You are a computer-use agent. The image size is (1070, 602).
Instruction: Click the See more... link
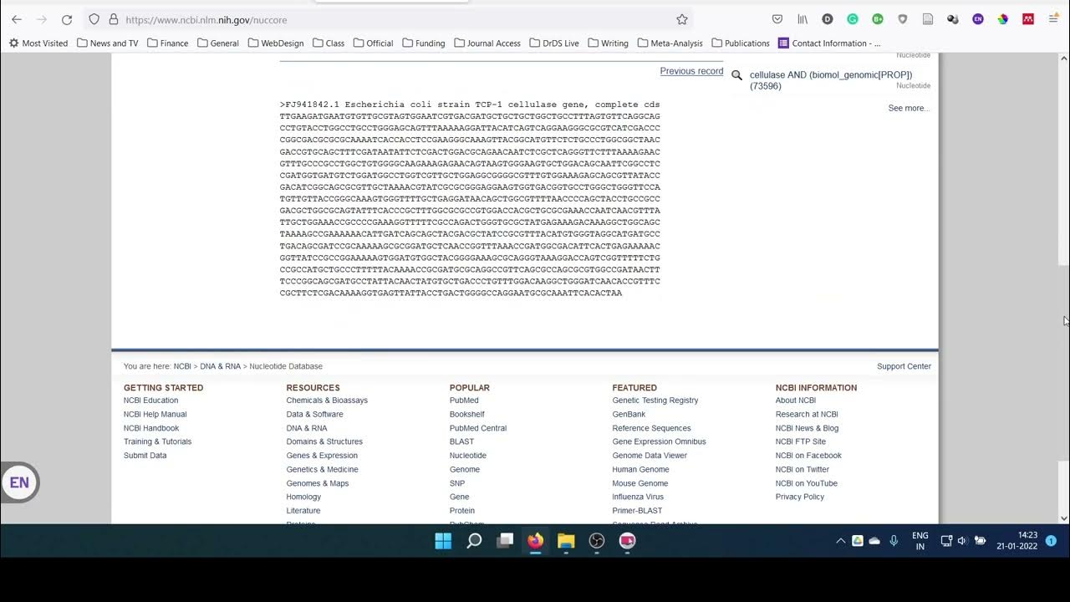pyautogui.click(x=909, y=108)
